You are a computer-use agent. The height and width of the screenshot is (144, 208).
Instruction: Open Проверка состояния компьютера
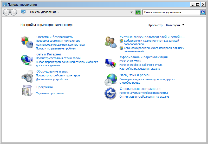tap(58, 41)
